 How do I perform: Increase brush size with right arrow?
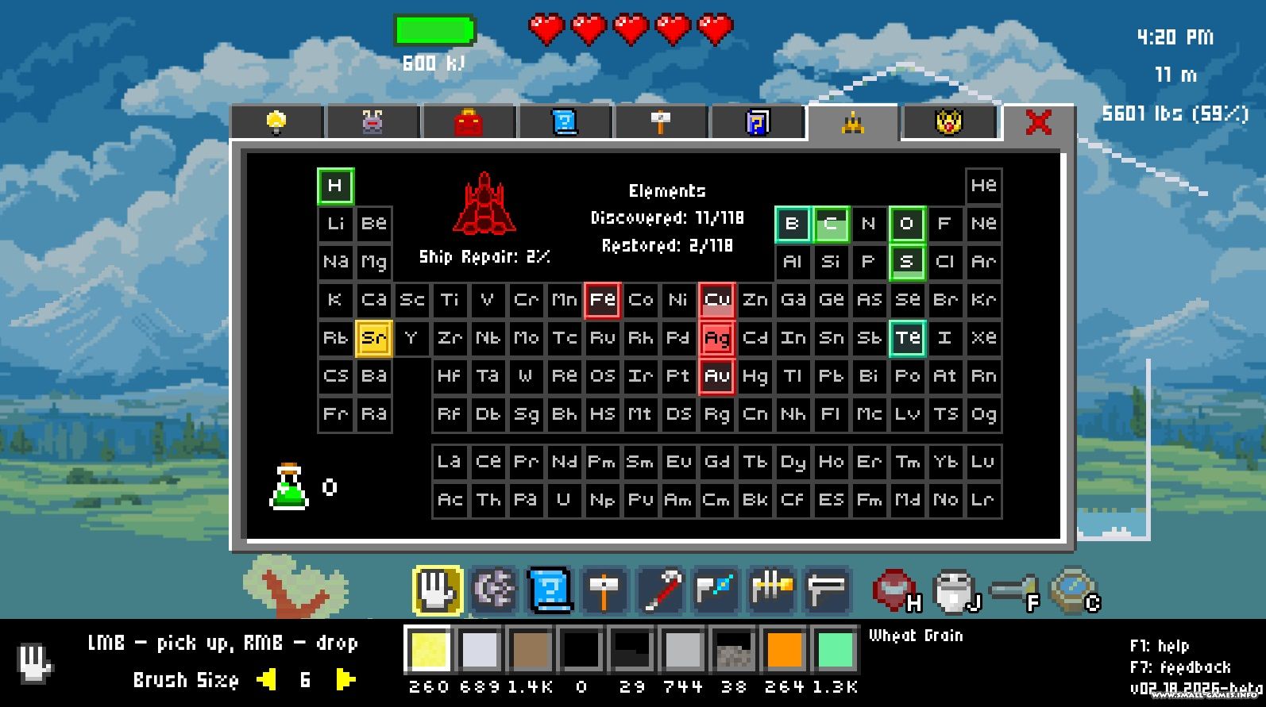coord(345,680)
